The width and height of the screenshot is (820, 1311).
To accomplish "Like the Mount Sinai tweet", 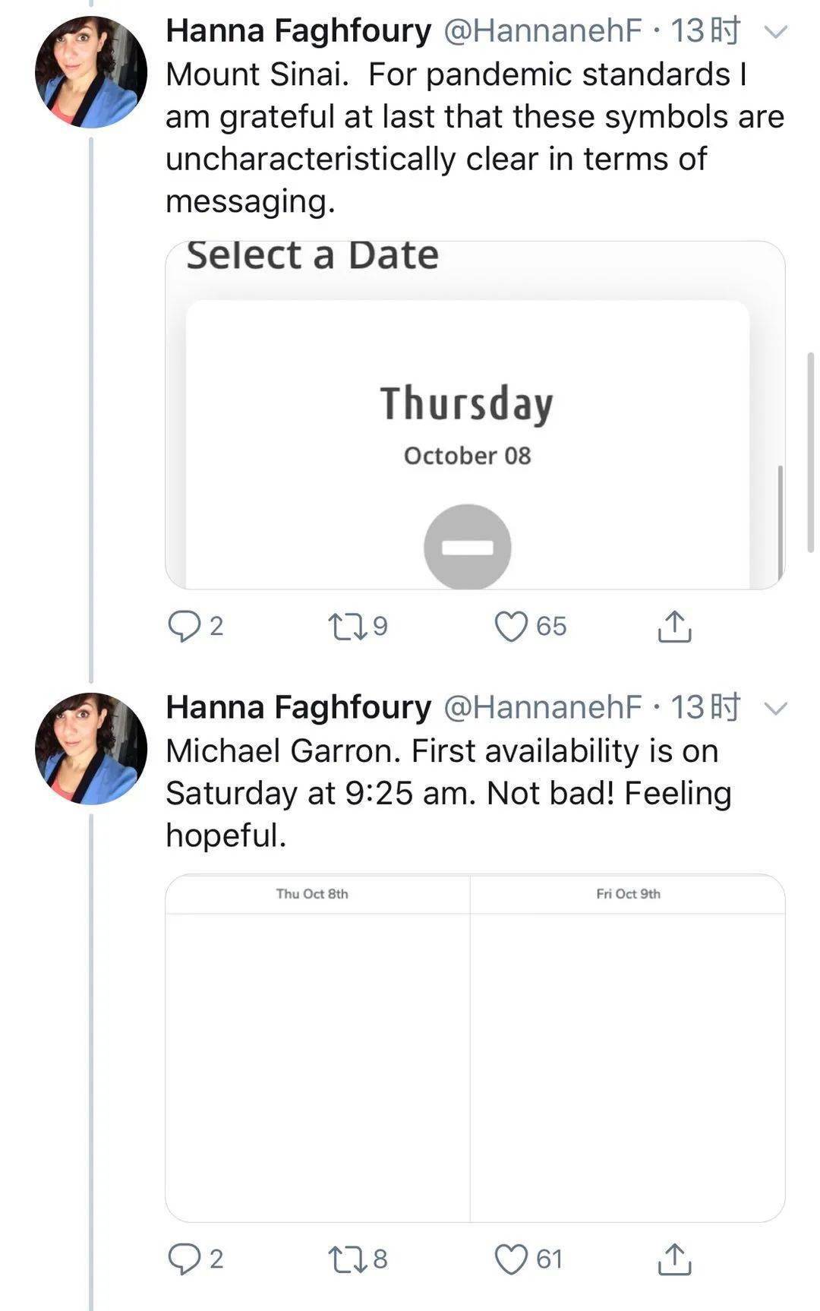I will (x=511, y=626).
